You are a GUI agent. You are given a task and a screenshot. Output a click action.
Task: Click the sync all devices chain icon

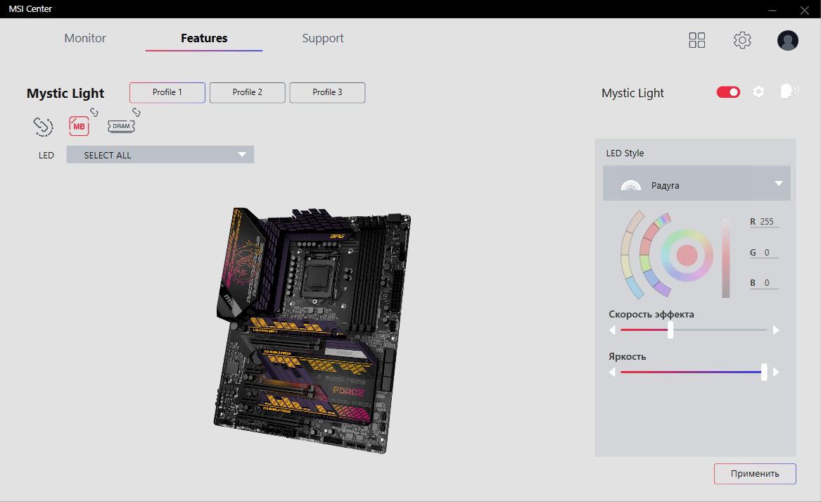tap(43, 126)
